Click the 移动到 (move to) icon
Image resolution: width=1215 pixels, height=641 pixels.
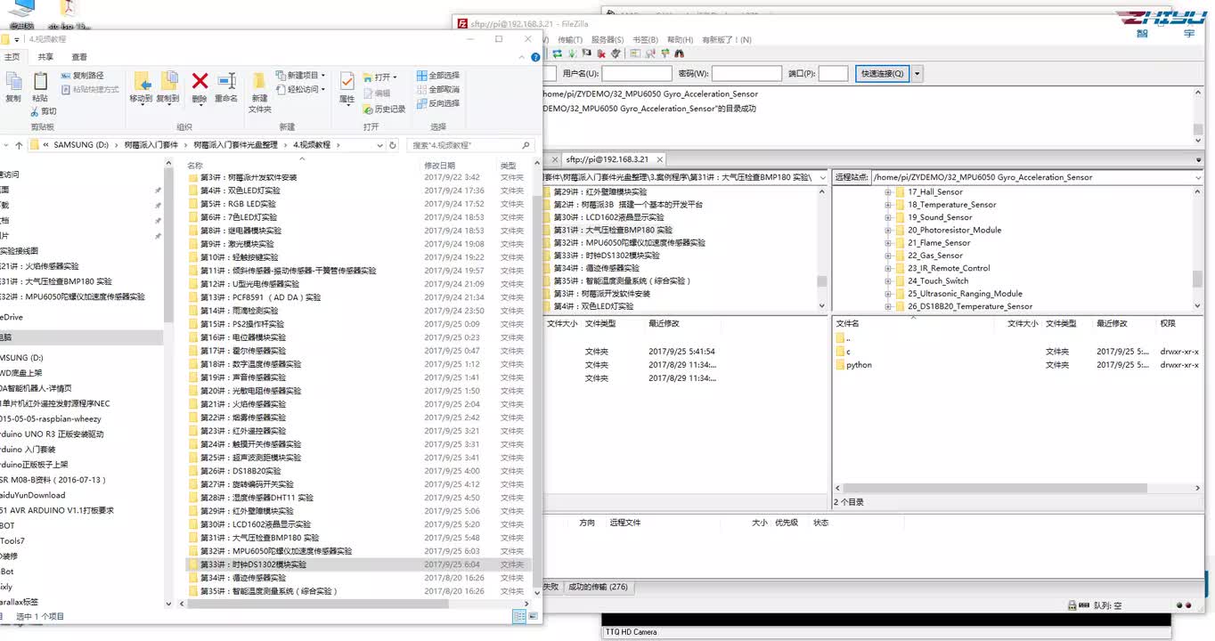141,82
